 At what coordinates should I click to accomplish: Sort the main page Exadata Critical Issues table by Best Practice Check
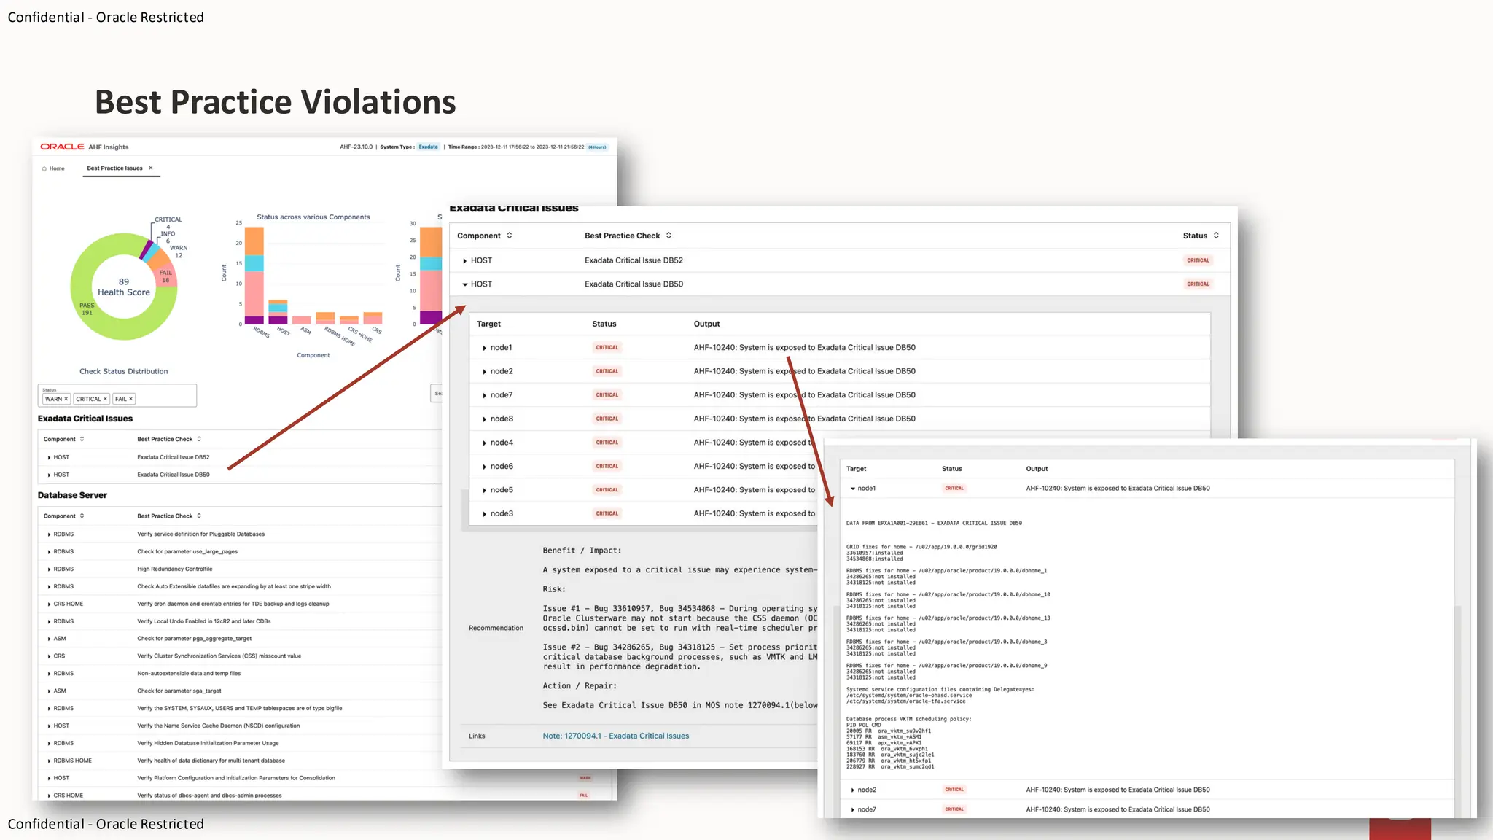click(x=198, y=439)
